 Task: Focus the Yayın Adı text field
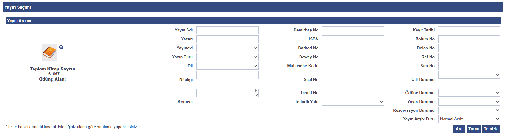(227, 30)
